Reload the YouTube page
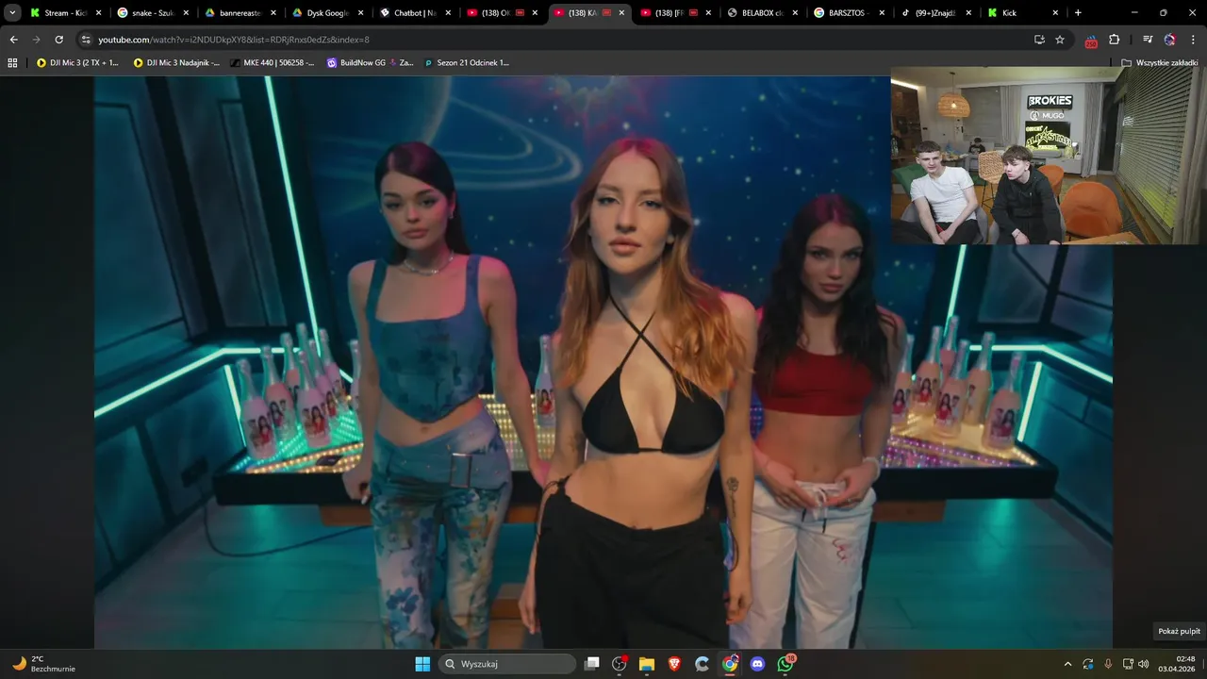Screen dimensions: 1207x679 point(58,40)
